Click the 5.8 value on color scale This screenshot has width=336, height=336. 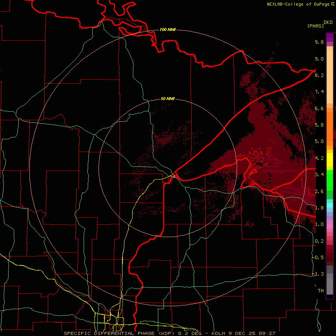319,125
